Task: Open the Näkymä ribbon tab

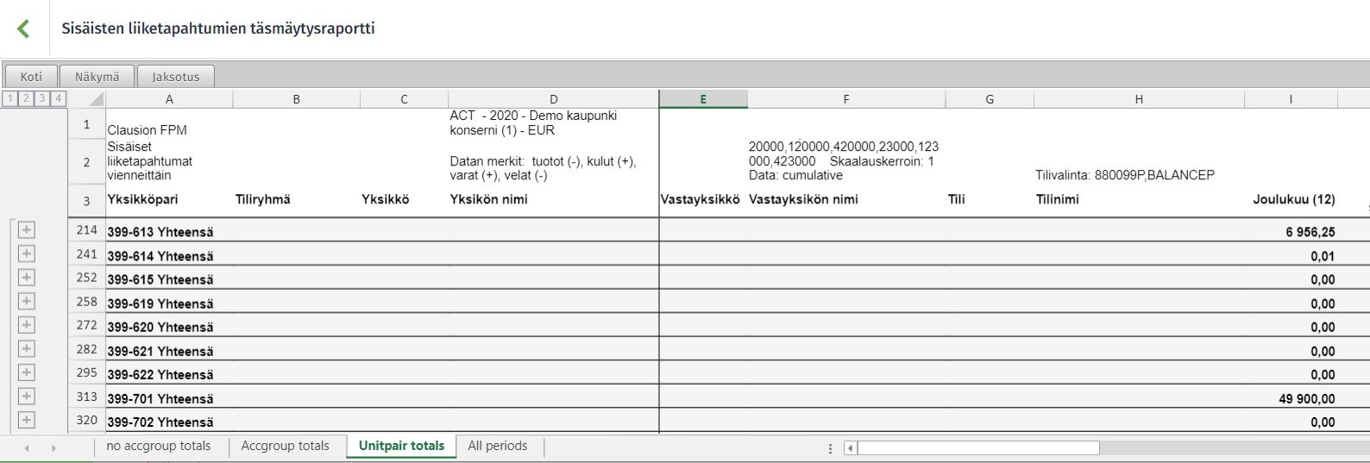Action: [x=97, y=77]
